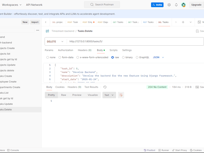Click HTTP request type icon beside breadcrumb
Viewport: 204px width, 153px height.
pyautogui.click(x=47, y=31)
